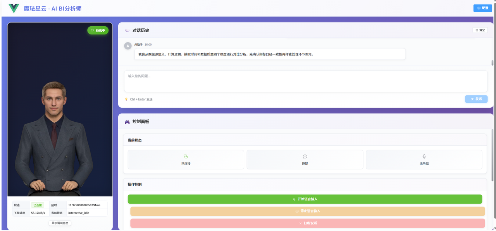Click the 操作控制 section header
Viewport: 496px width, 231px height.
[135, 184]
